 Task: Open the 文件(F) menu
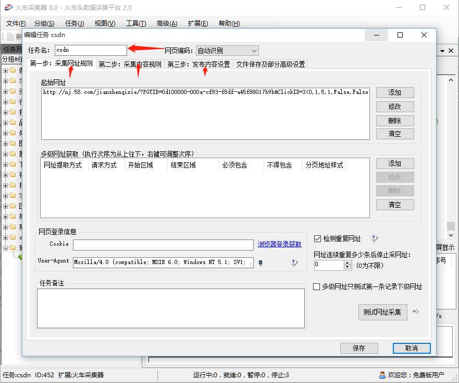click(x=16, y=23)
